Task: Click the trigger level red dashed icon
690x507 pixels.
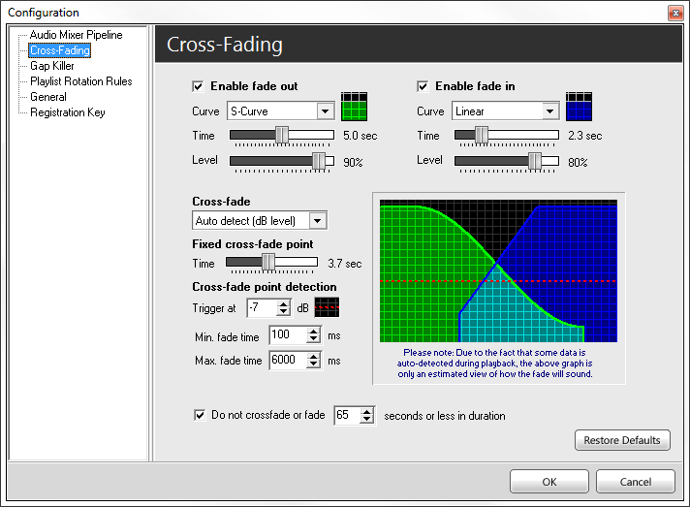Action: click(328, 307)
